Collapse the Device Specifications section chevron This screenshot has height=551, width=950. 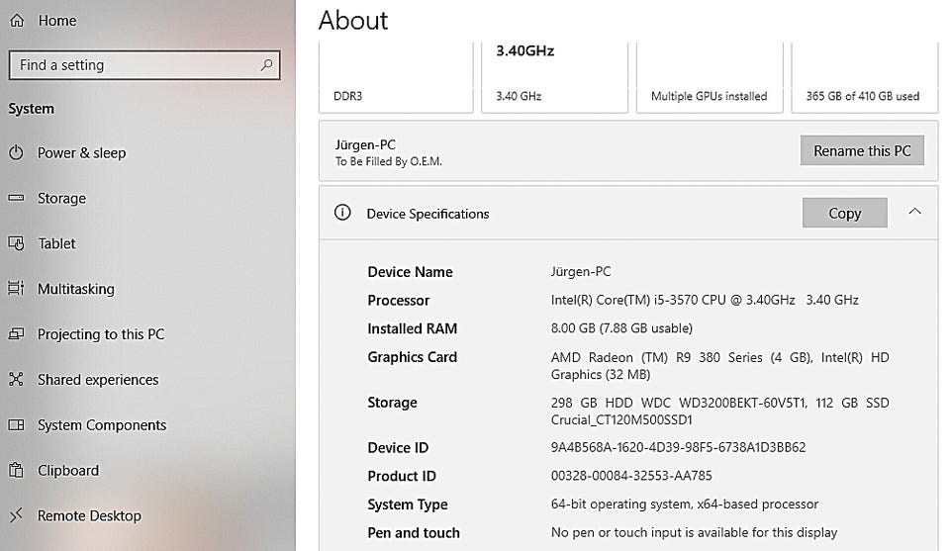(x=914, y=212)
